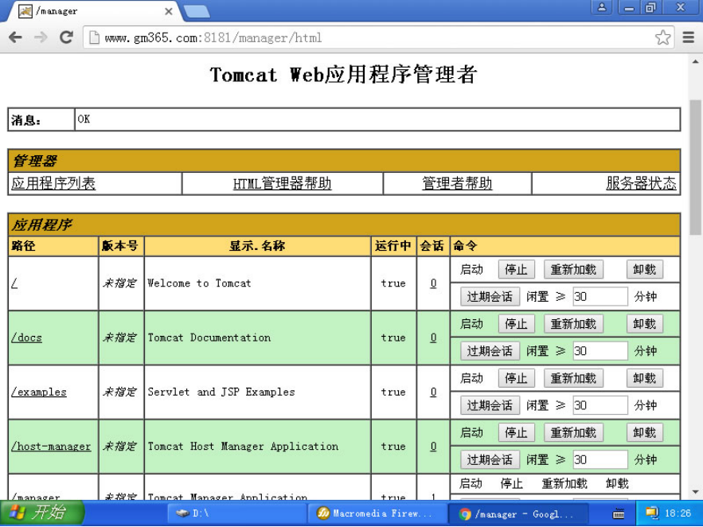Open the /docs application link

point(26,338)
